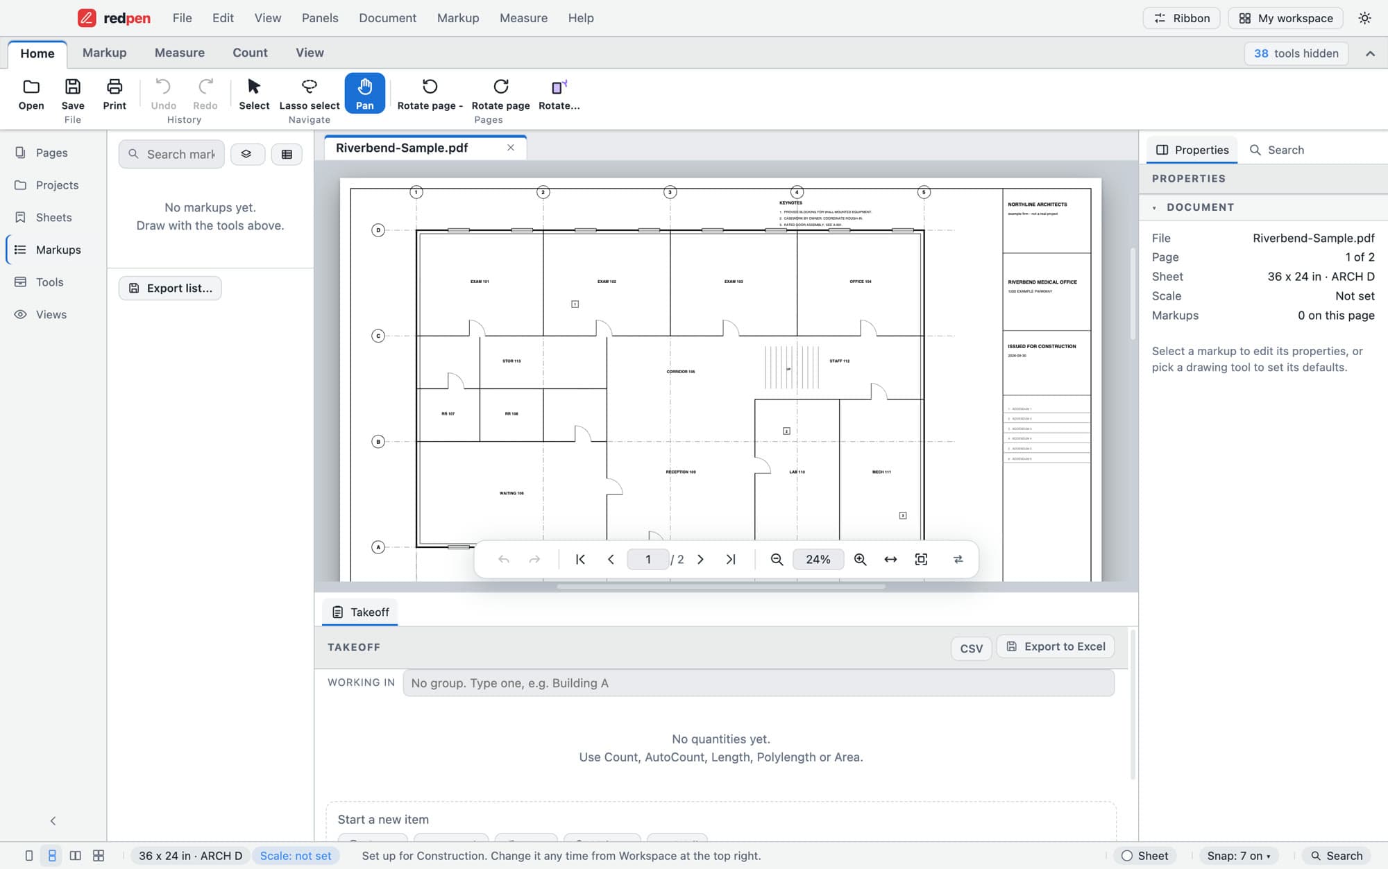
Task: Click the Export list... button
Action: tap(170, 288)
